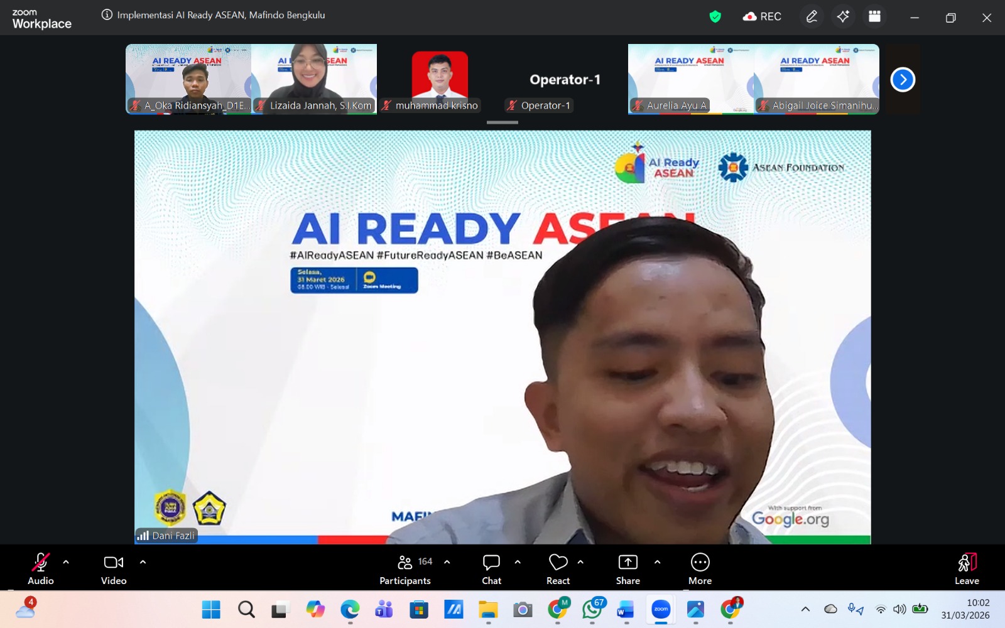Leave the meeting
The height and width of the screenshot is (628, 1005).
tap(967, 568)
